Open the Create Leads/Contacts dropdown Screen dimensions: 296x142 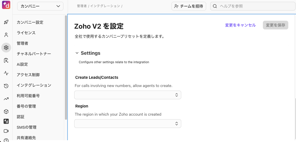[x=128, y=95]
